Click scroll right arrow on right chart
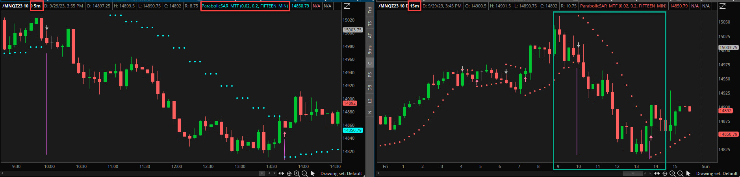Viewport: 740px width, 177px height. tap(651, 173)
